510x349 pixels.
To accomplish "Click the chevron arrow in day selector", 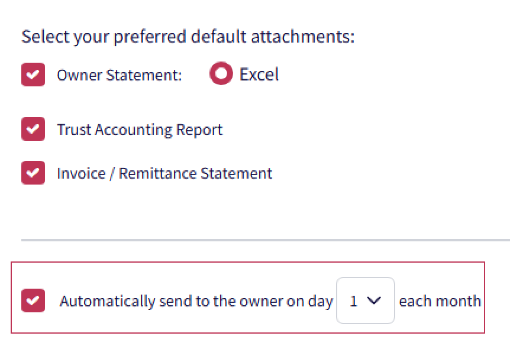I will tap(373, 300).
